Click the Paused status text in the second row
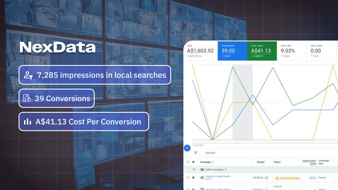338x190 pixels. (x=278, y=186)
